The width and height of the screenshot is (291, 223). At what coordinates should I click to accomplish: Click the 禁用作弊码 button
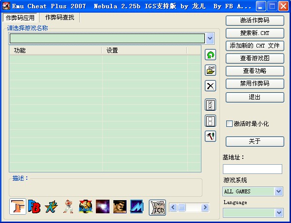coord(255,84)
